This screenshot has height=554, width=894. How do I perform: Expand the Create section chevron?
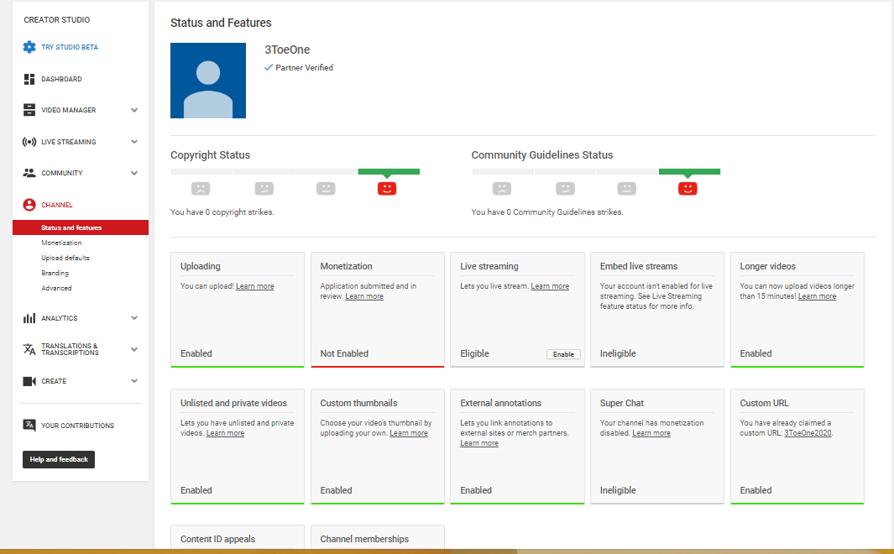134,381
